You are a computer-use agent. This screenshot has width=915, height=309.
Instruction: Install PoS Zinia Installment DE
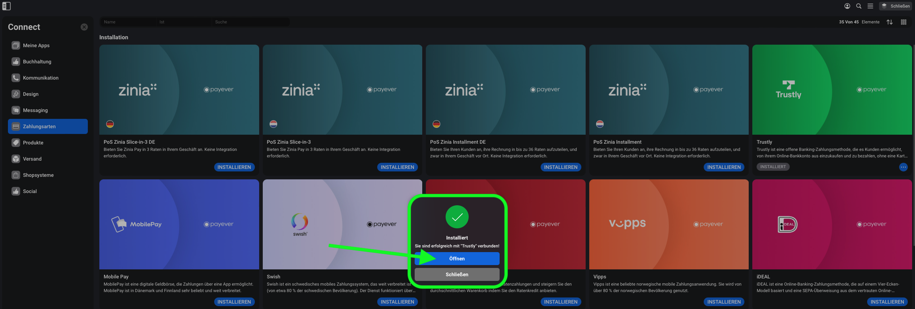561,167
